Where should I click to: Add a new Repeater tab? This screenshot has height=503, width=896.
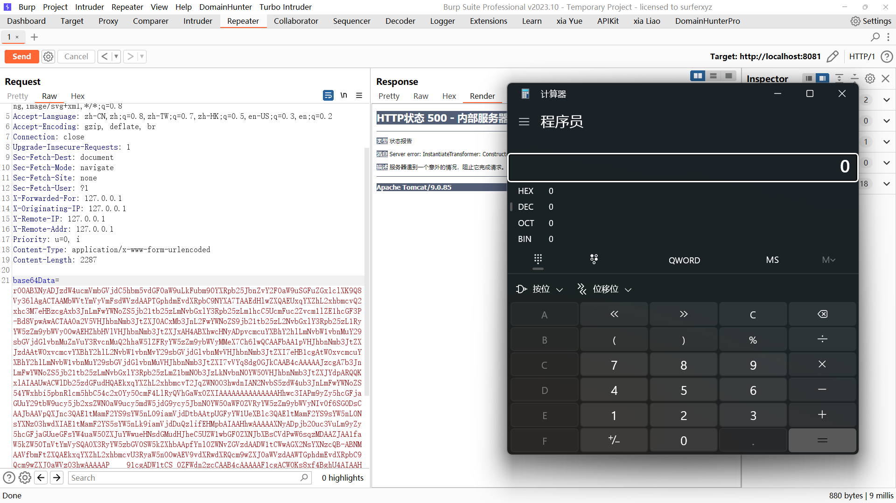[x=34, y=37]
